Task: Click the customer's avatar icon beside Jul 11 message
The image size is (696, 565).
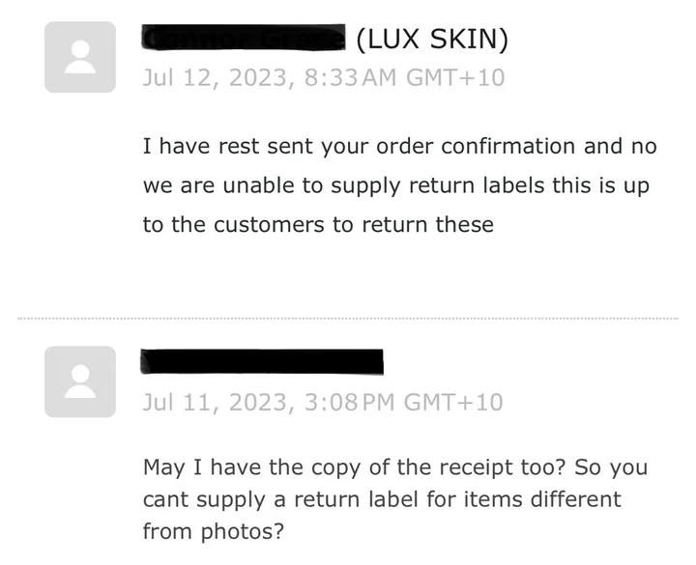Action: [x=80, y=381]
